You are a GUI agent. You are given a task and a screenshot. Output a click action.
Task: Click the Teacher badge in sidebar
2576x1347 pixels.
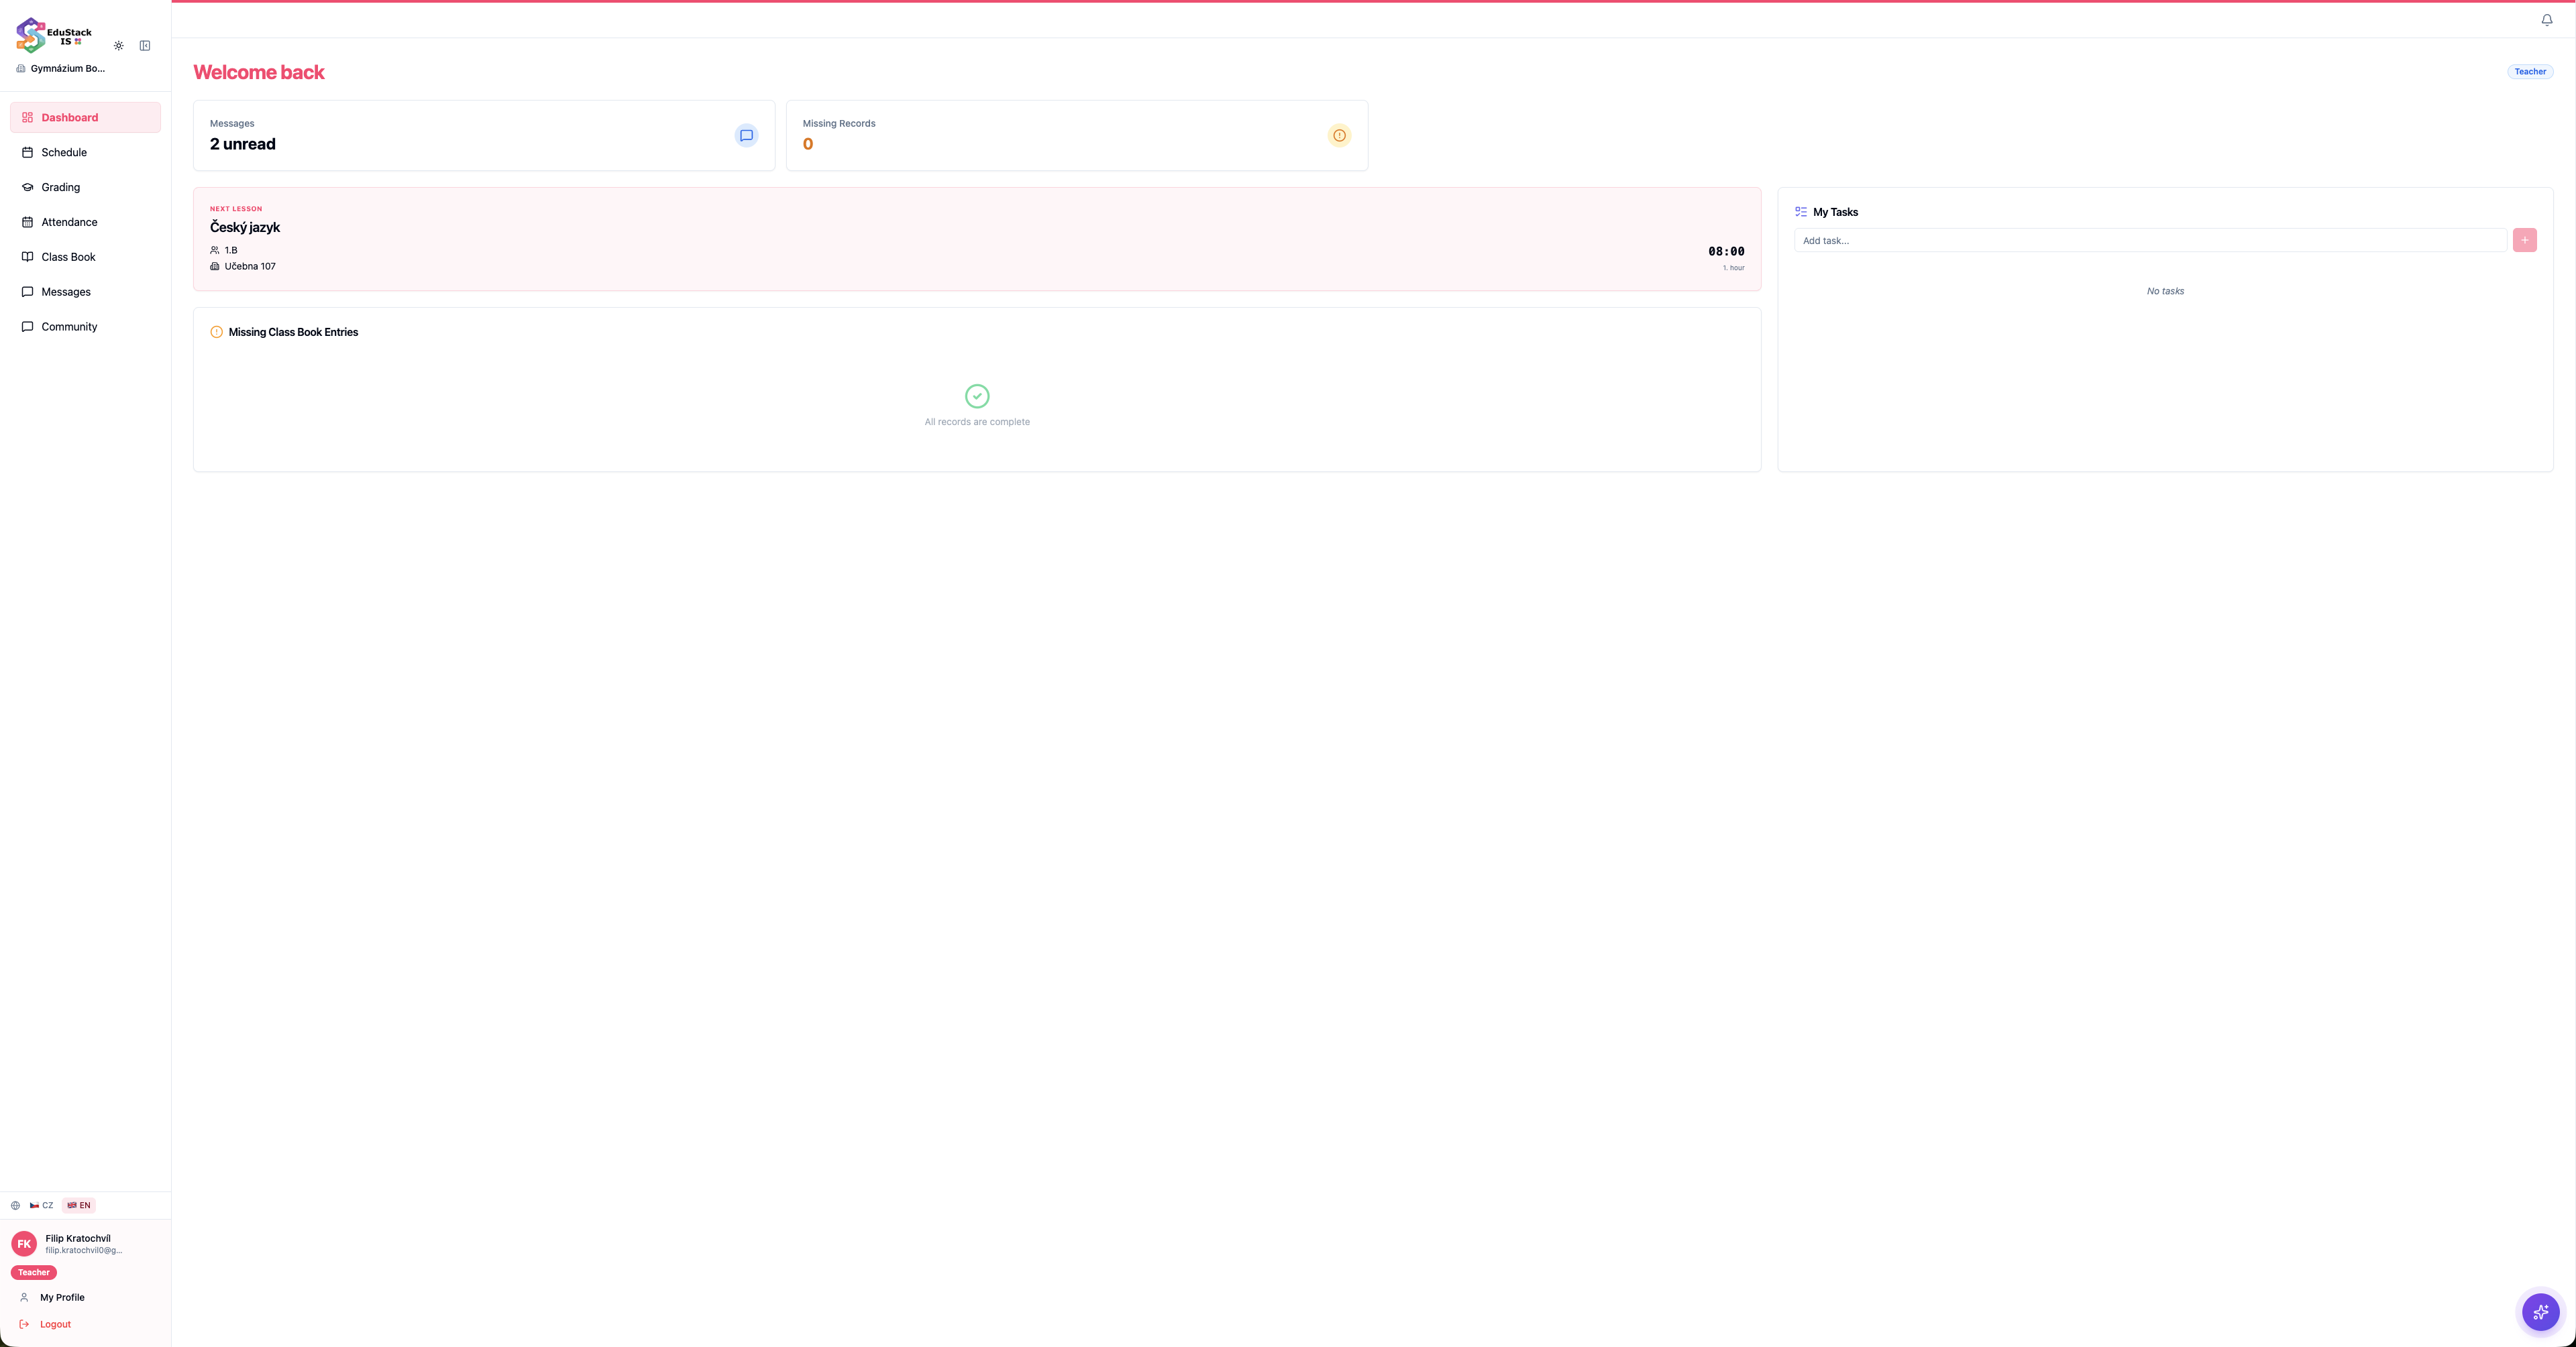34,1273
